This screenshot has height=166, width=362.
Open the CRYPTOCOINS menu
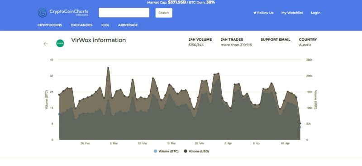point(50,25)
